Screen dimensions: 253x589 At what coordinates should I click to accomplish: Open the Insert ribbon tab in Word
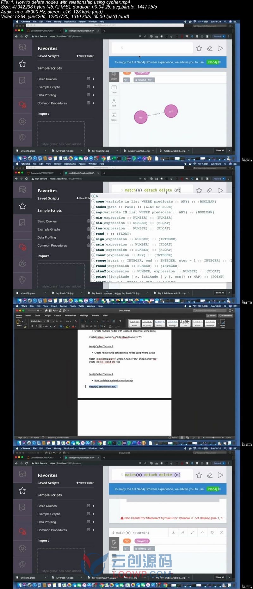(28, 316)
